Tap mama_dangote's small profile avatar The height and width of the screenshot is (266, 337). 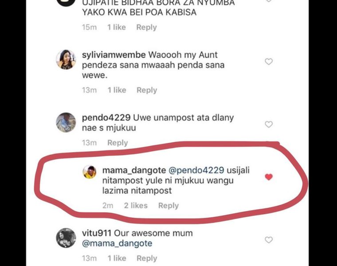[90, 172]
